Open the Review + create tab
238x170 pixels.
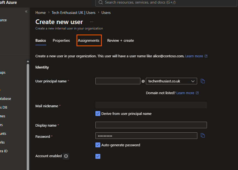click(x=120, y=41)
